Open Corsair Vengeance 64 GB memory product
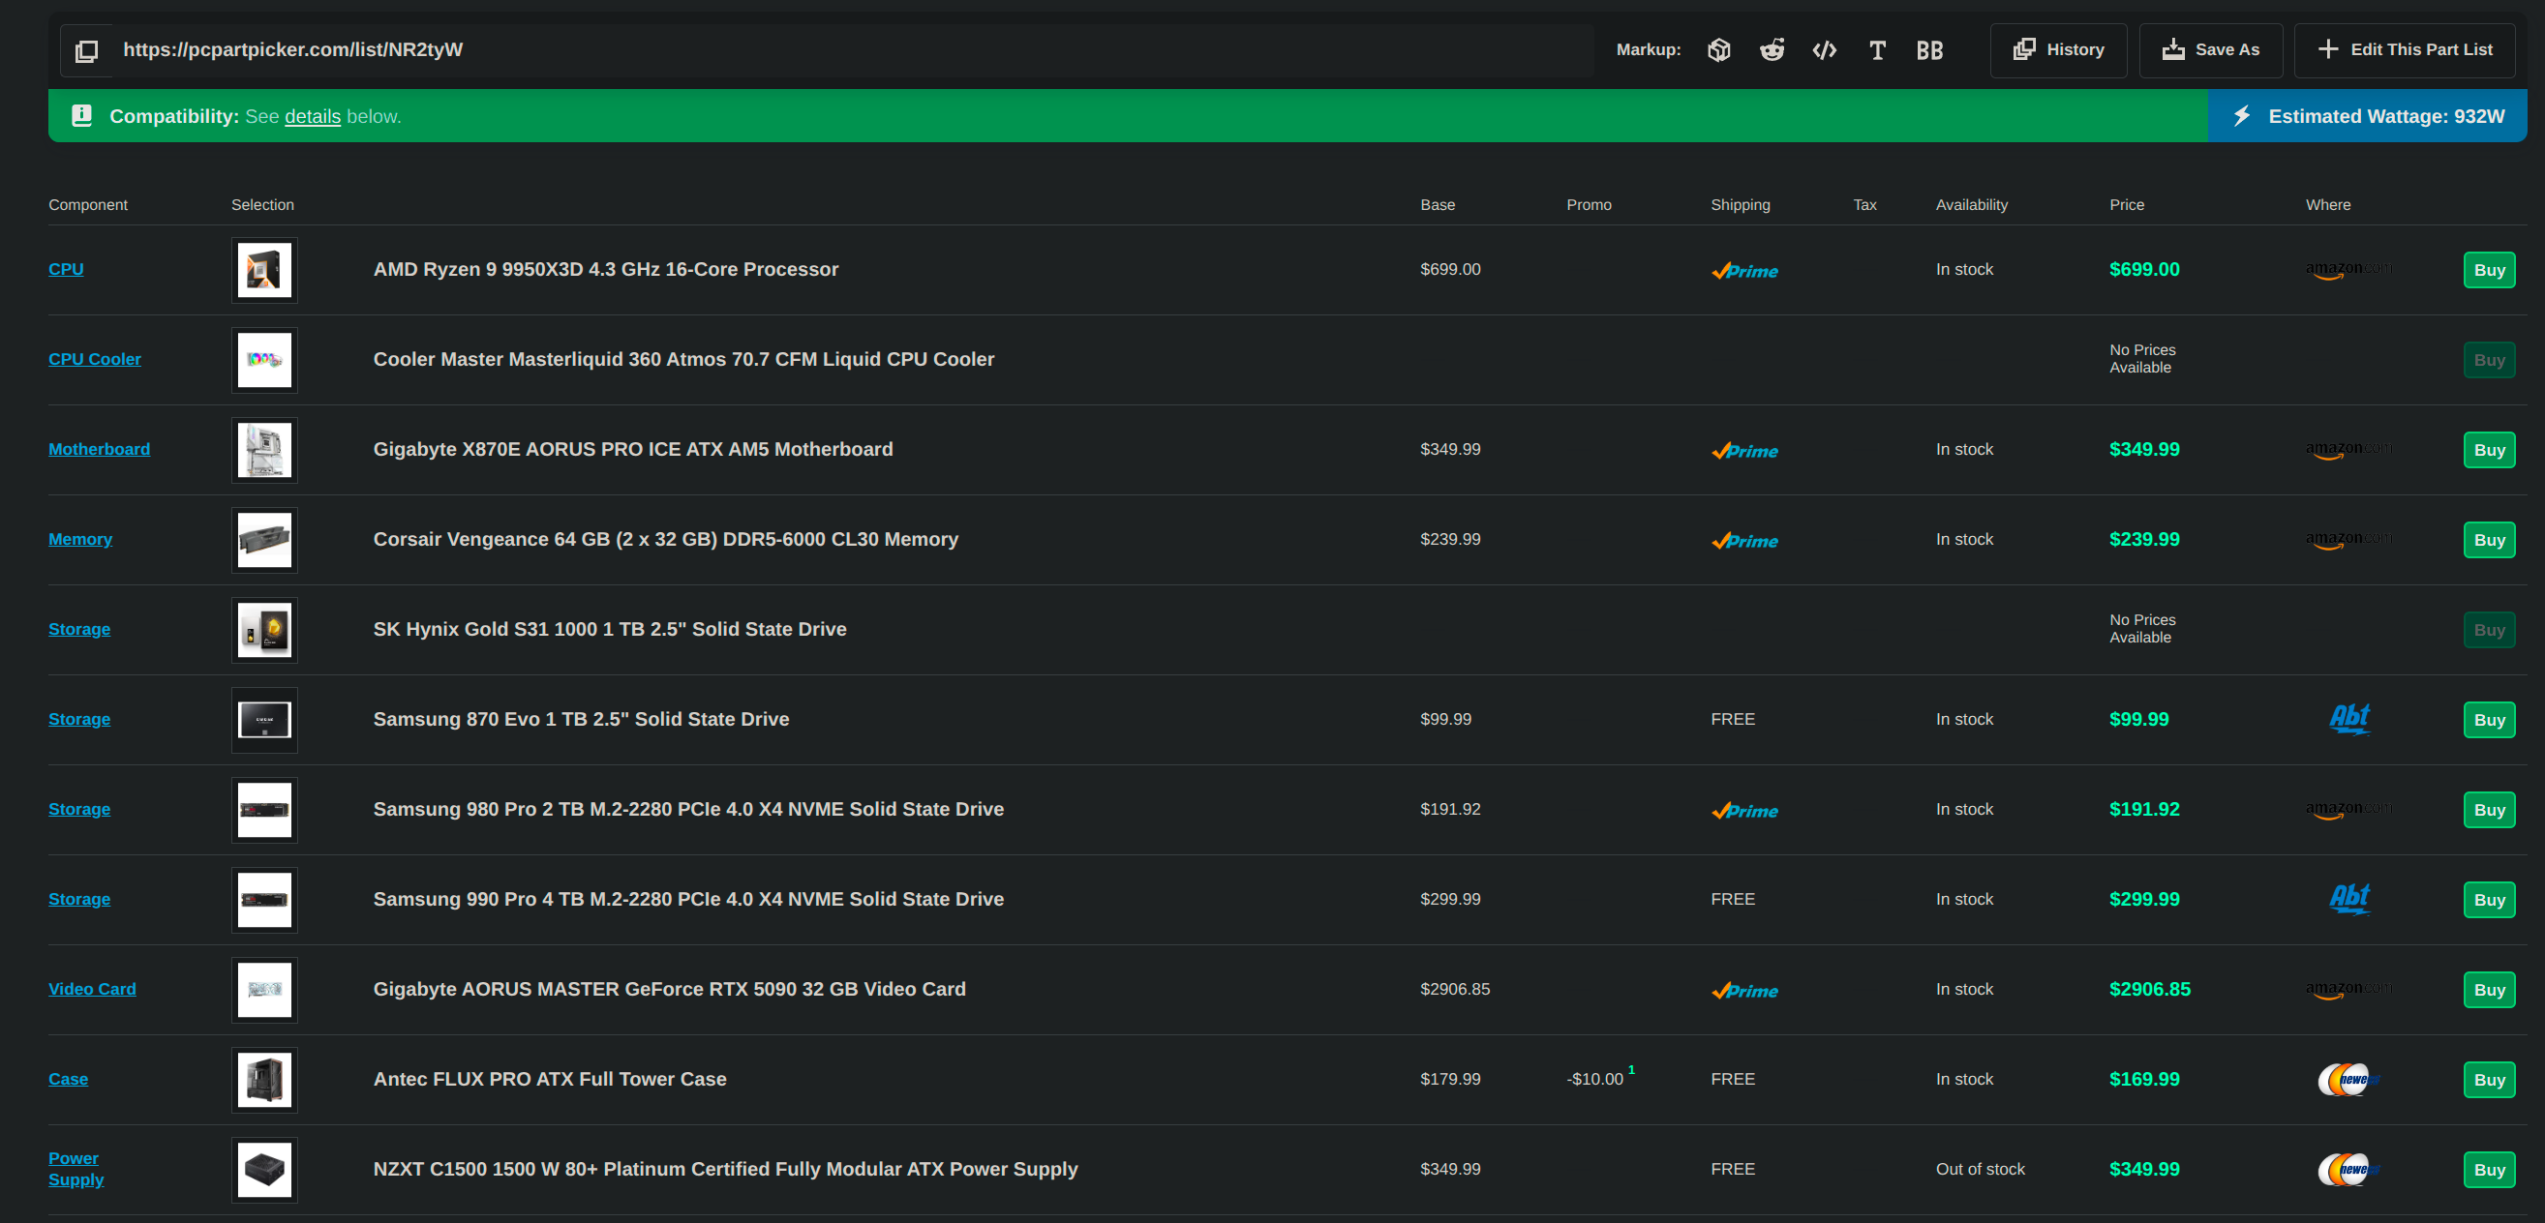Viewport: 2545px width, 1223px height. coord(666,539)
